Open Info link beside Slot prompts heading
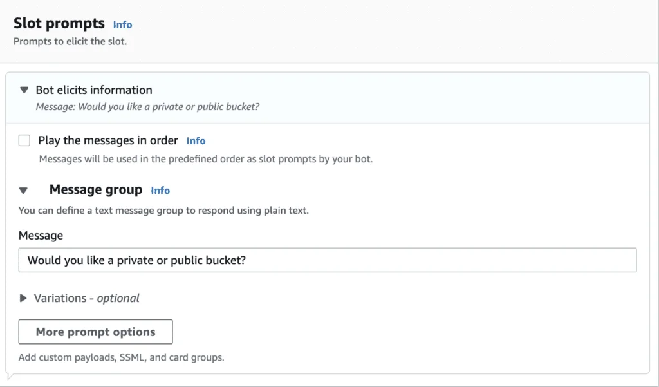 click(122, 25)
